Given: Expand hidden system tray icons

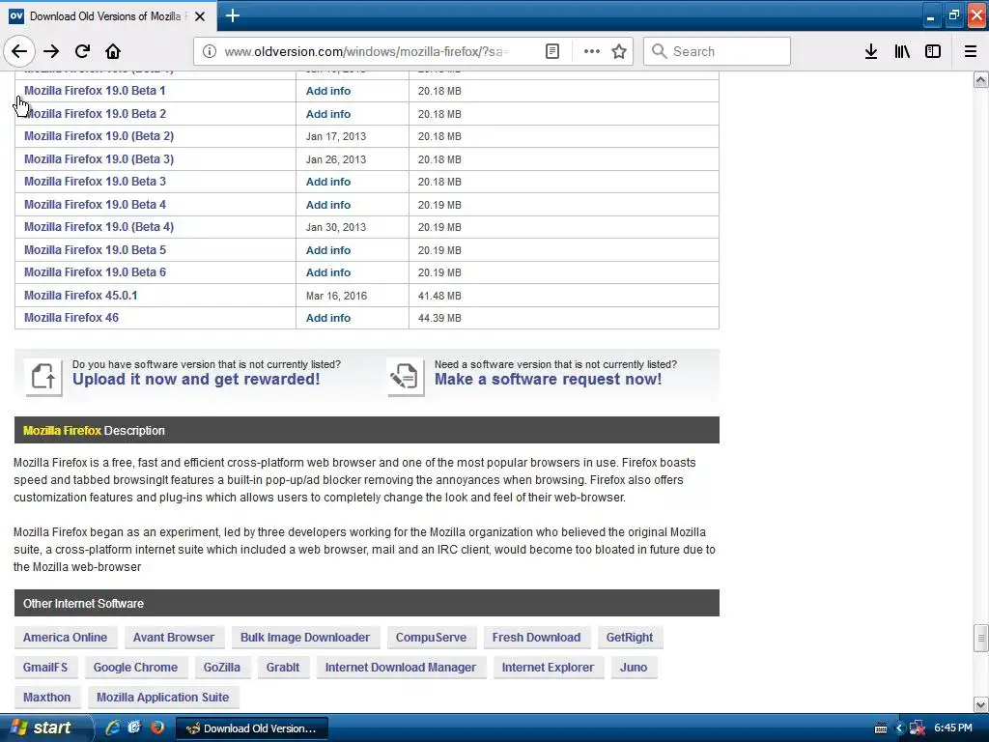Looking at the screenshot, I should [x=899, y=728].
